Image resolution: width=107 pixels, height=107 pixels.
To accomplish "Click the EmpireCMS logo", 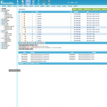I will (7, 2).
